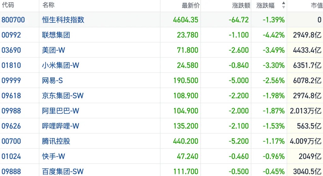The height and width of the screenshot is (176, 323).
Task: Select change percent -1.98%
Action: [274, 96]
